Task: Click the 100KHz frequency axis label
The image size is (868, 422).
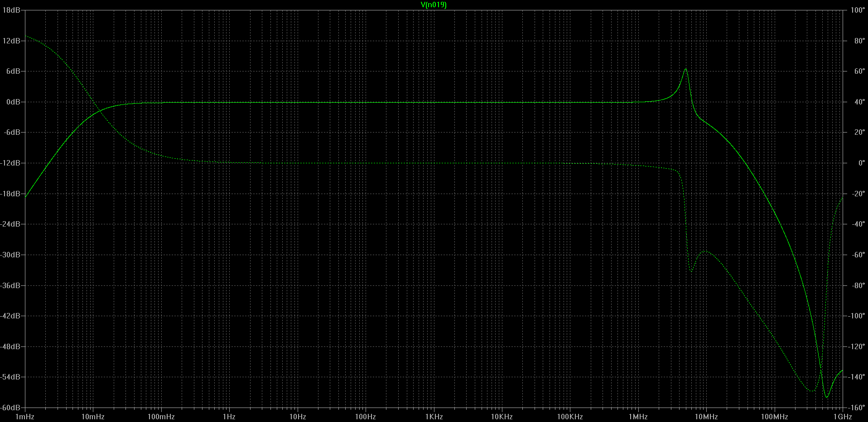Action: point(570,417)
